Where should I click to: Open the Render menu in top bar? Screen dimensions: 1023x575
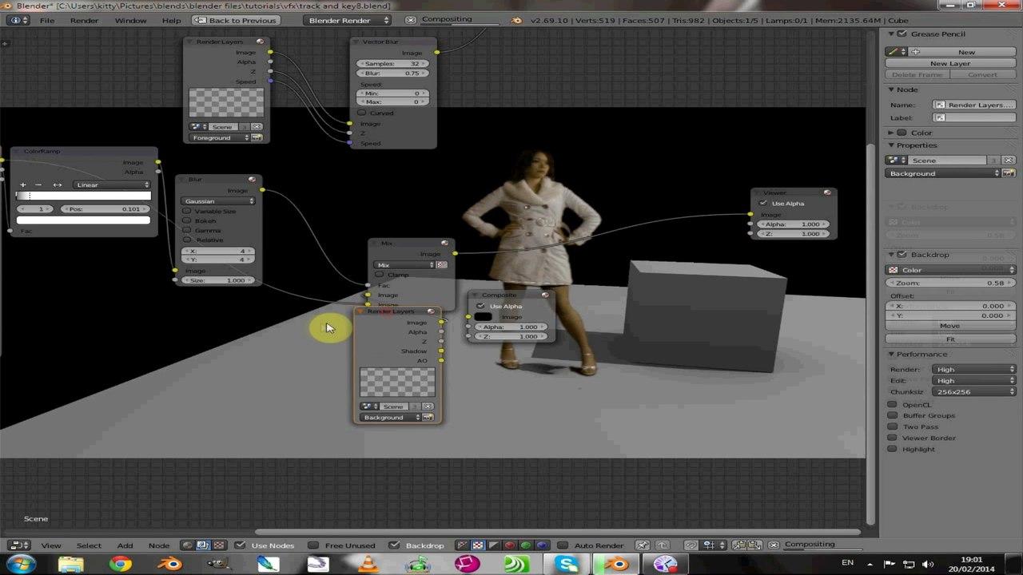(84, 20)
